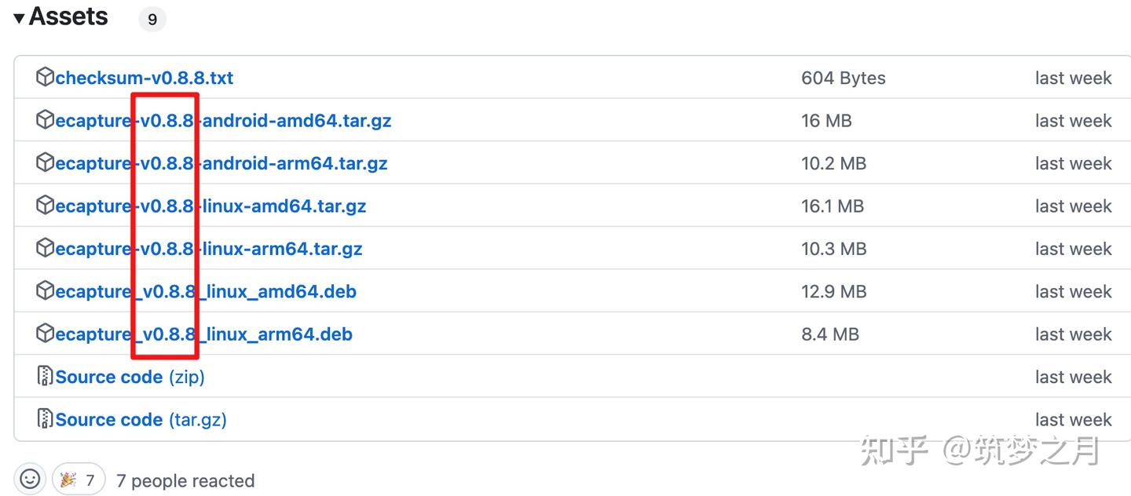Click zip file icon beside Source code (tar.gz)
Image resolution: width=1131 pixels, height=496 pixels.
coord(45,419)
